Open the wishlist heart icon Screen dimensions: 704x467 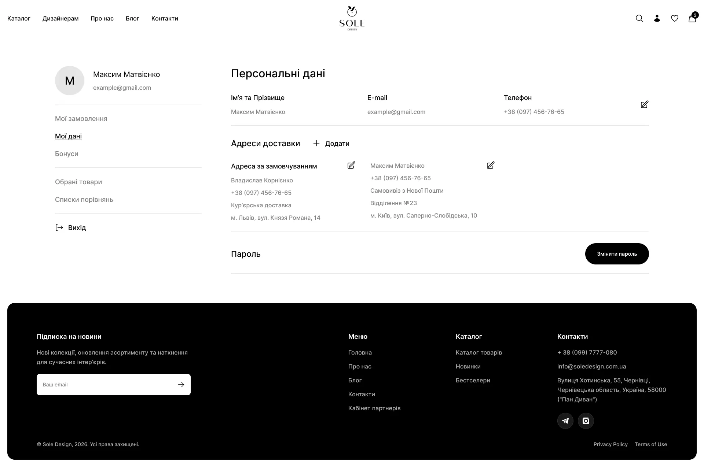(x=674, y=18)
